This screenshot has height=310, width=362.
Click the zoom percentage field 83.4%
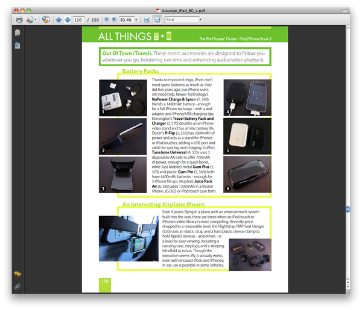click(127, 20)
